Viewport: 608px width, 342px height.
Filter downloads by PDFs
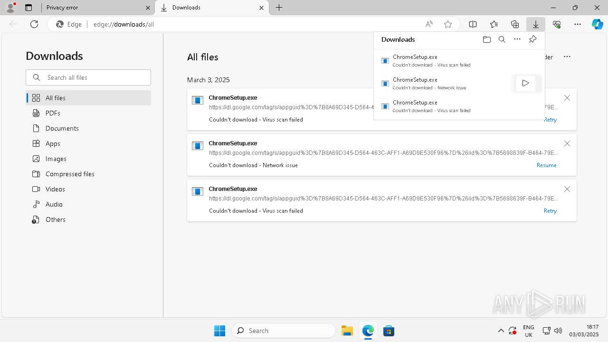[x=88, y=113]
